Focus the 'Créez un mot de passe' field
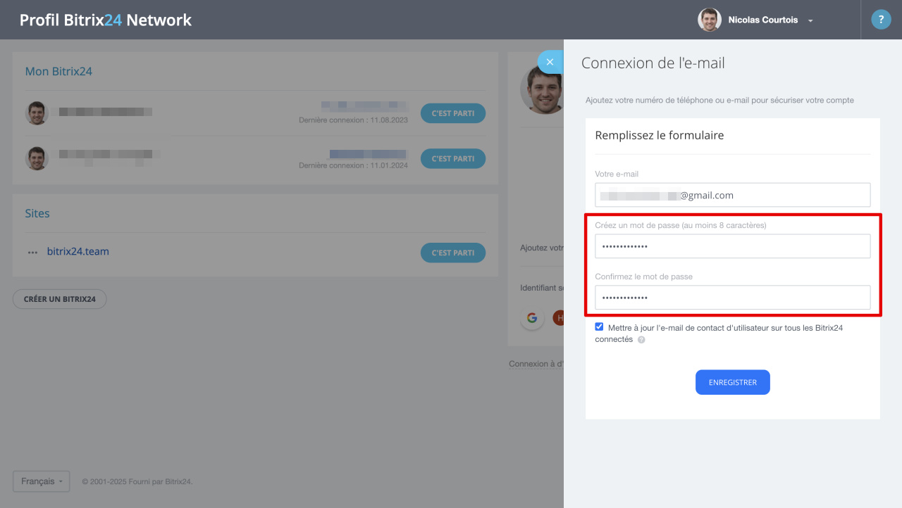Viewport: 902px width, 508px height. click(732, 246)
